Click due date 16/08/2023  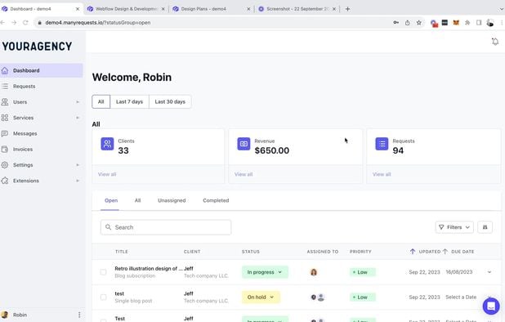pyautogui.click(x=459, y=272)
